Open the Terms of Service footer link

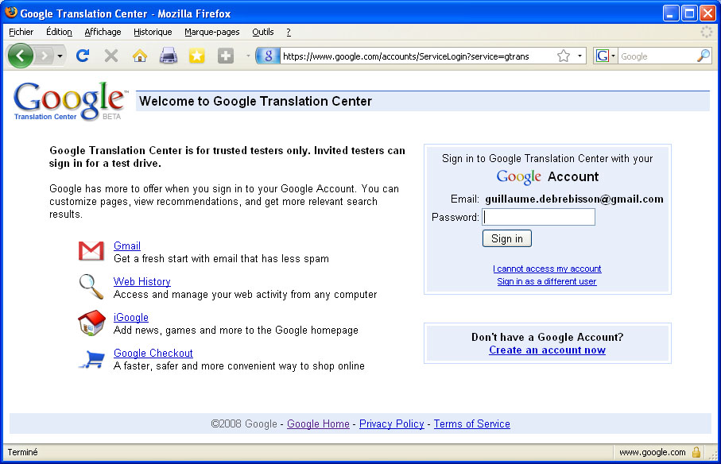pyautogui.click(x=471, y=424)
